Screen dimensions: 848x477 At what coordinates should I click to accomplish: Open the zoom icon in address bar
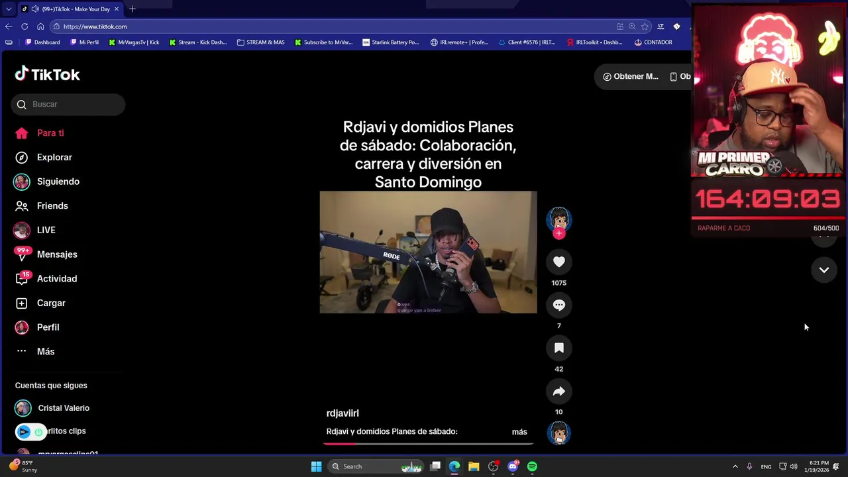click(x=632, y=26)
